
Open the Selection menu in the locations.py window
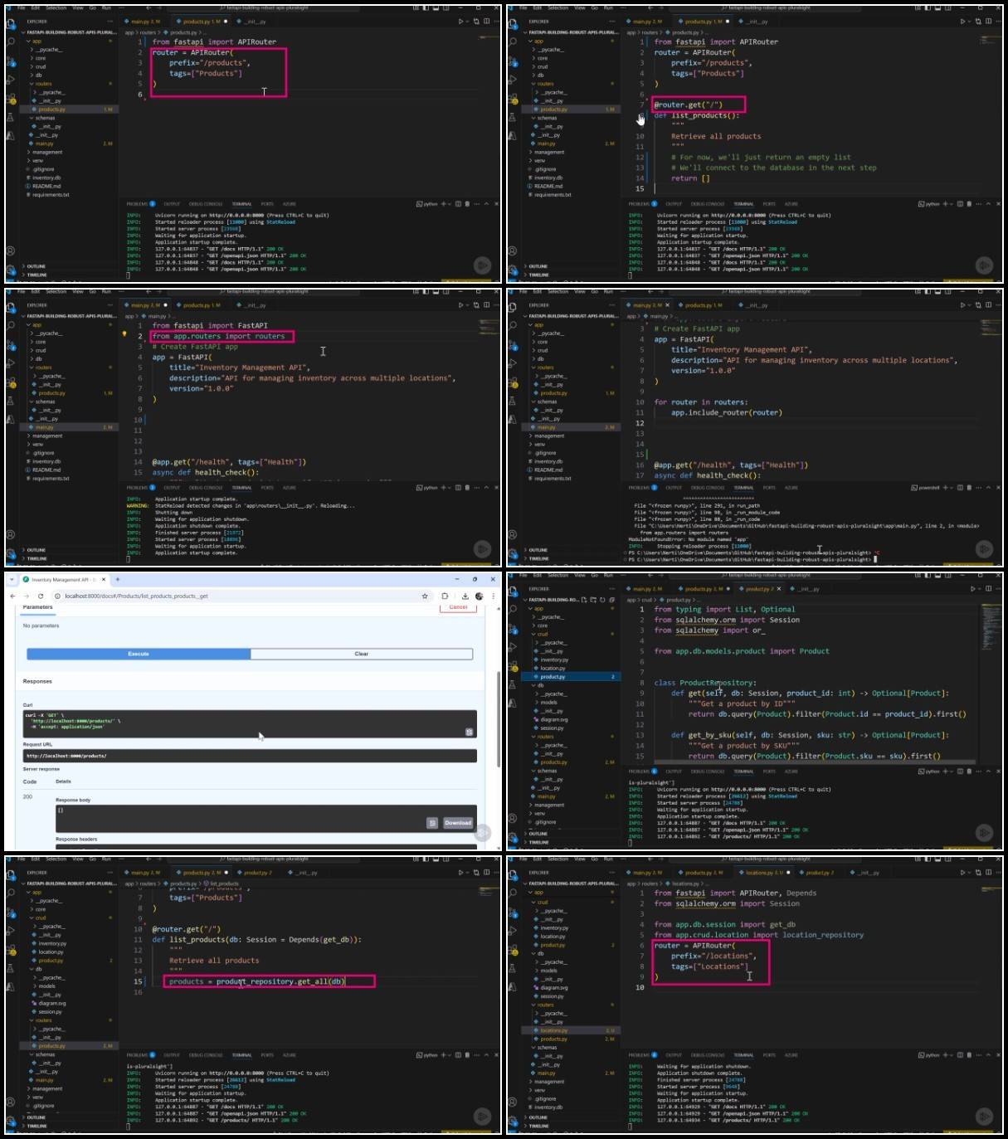click(558, 859)
